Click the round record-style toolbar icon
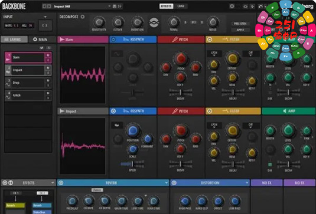Screen dimensions: 316x214 coord(232,6)
